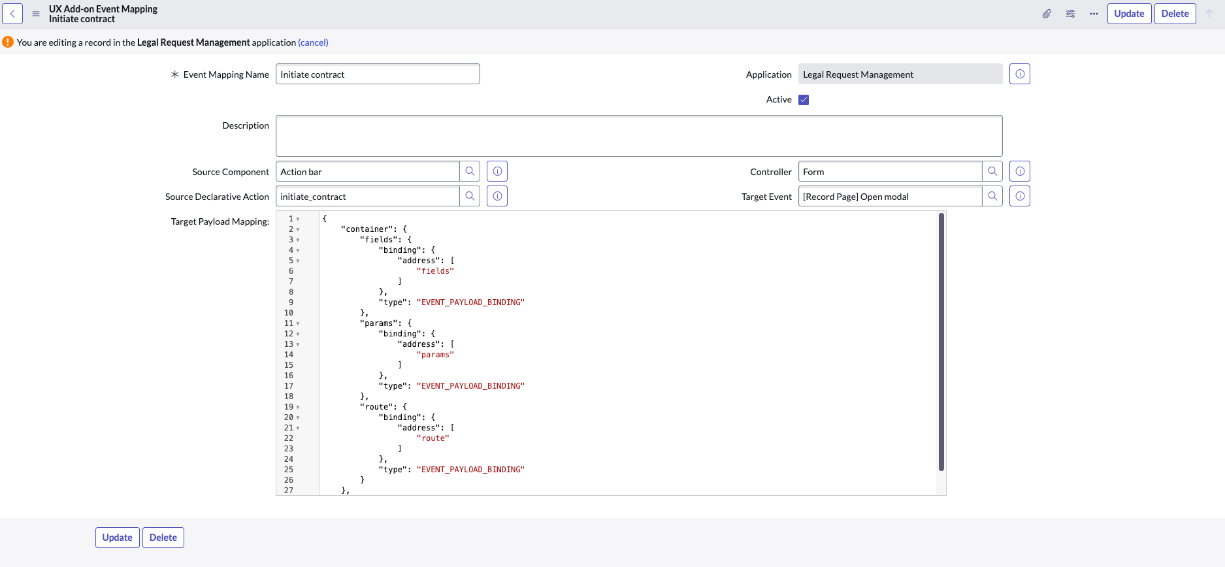
Task: Edit the Controller field value Form
Action: pyautogui.click(x=890, y=171)
